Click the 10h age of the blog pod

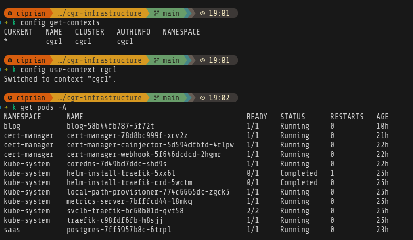coord(383,127)
